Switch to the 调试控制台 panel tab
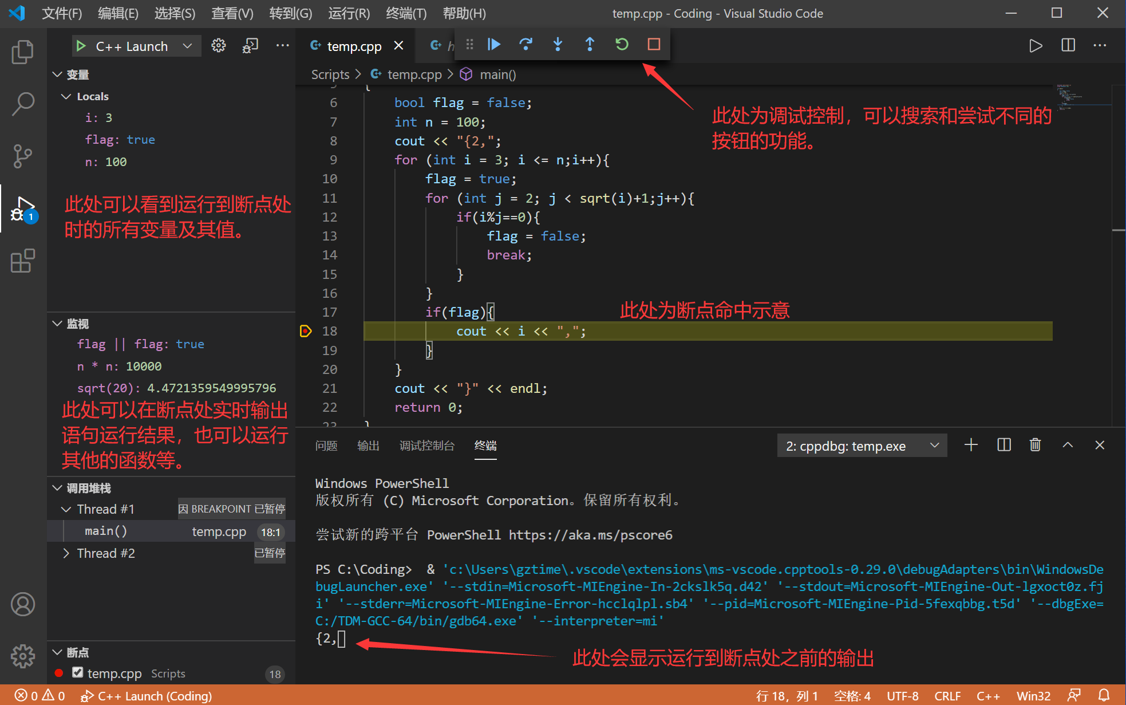Screen dimensions: 1126x705 (426, 446)
